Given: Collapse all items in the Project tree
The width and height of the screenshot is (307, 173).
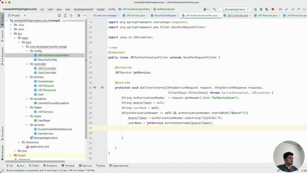Looking at the screenshot, I should (71, 15).
